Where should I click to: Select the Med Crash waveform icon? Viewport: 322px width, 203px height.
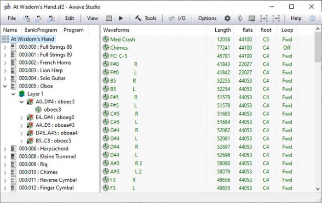point(106,39)
